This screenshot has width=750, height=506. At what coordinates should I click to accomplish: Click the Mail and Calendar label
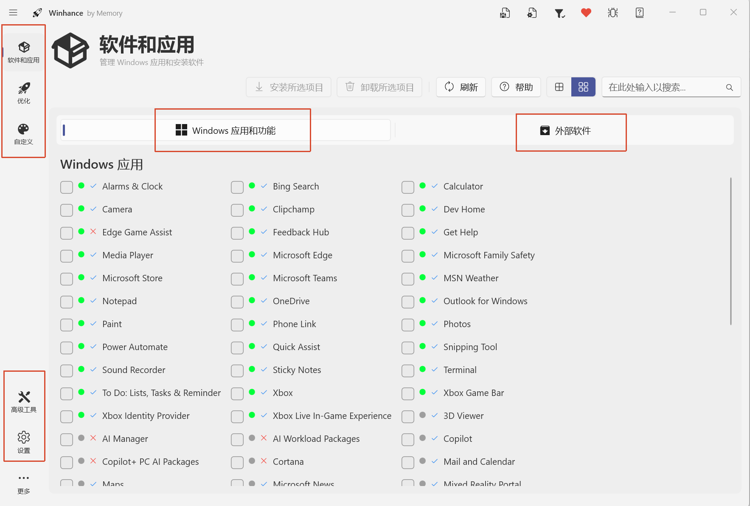tap(479, 461)
